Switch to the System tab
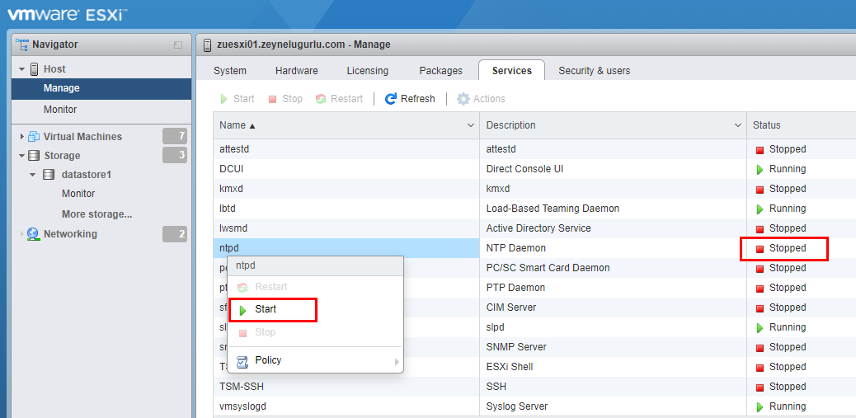This screenshot has width=856, height=418. pyautogui.click(x=230, y=71)
